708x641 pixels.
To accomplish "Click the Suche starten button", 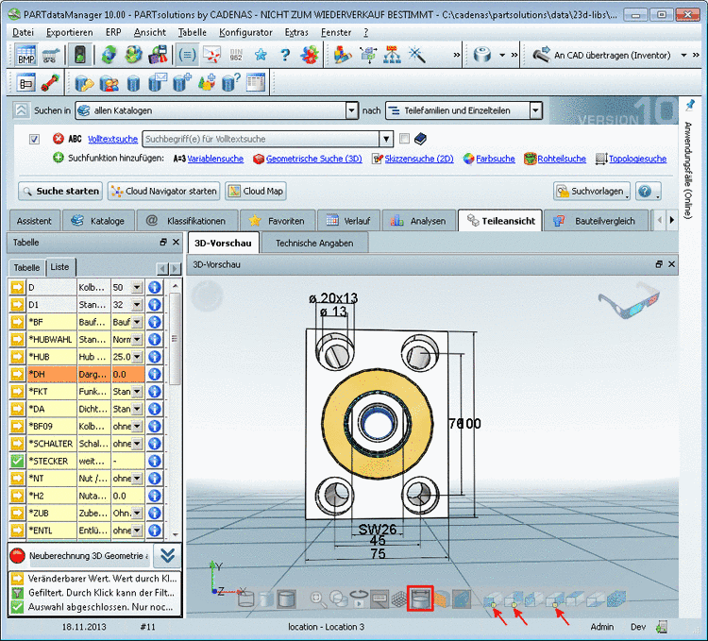I will [60, 191].
